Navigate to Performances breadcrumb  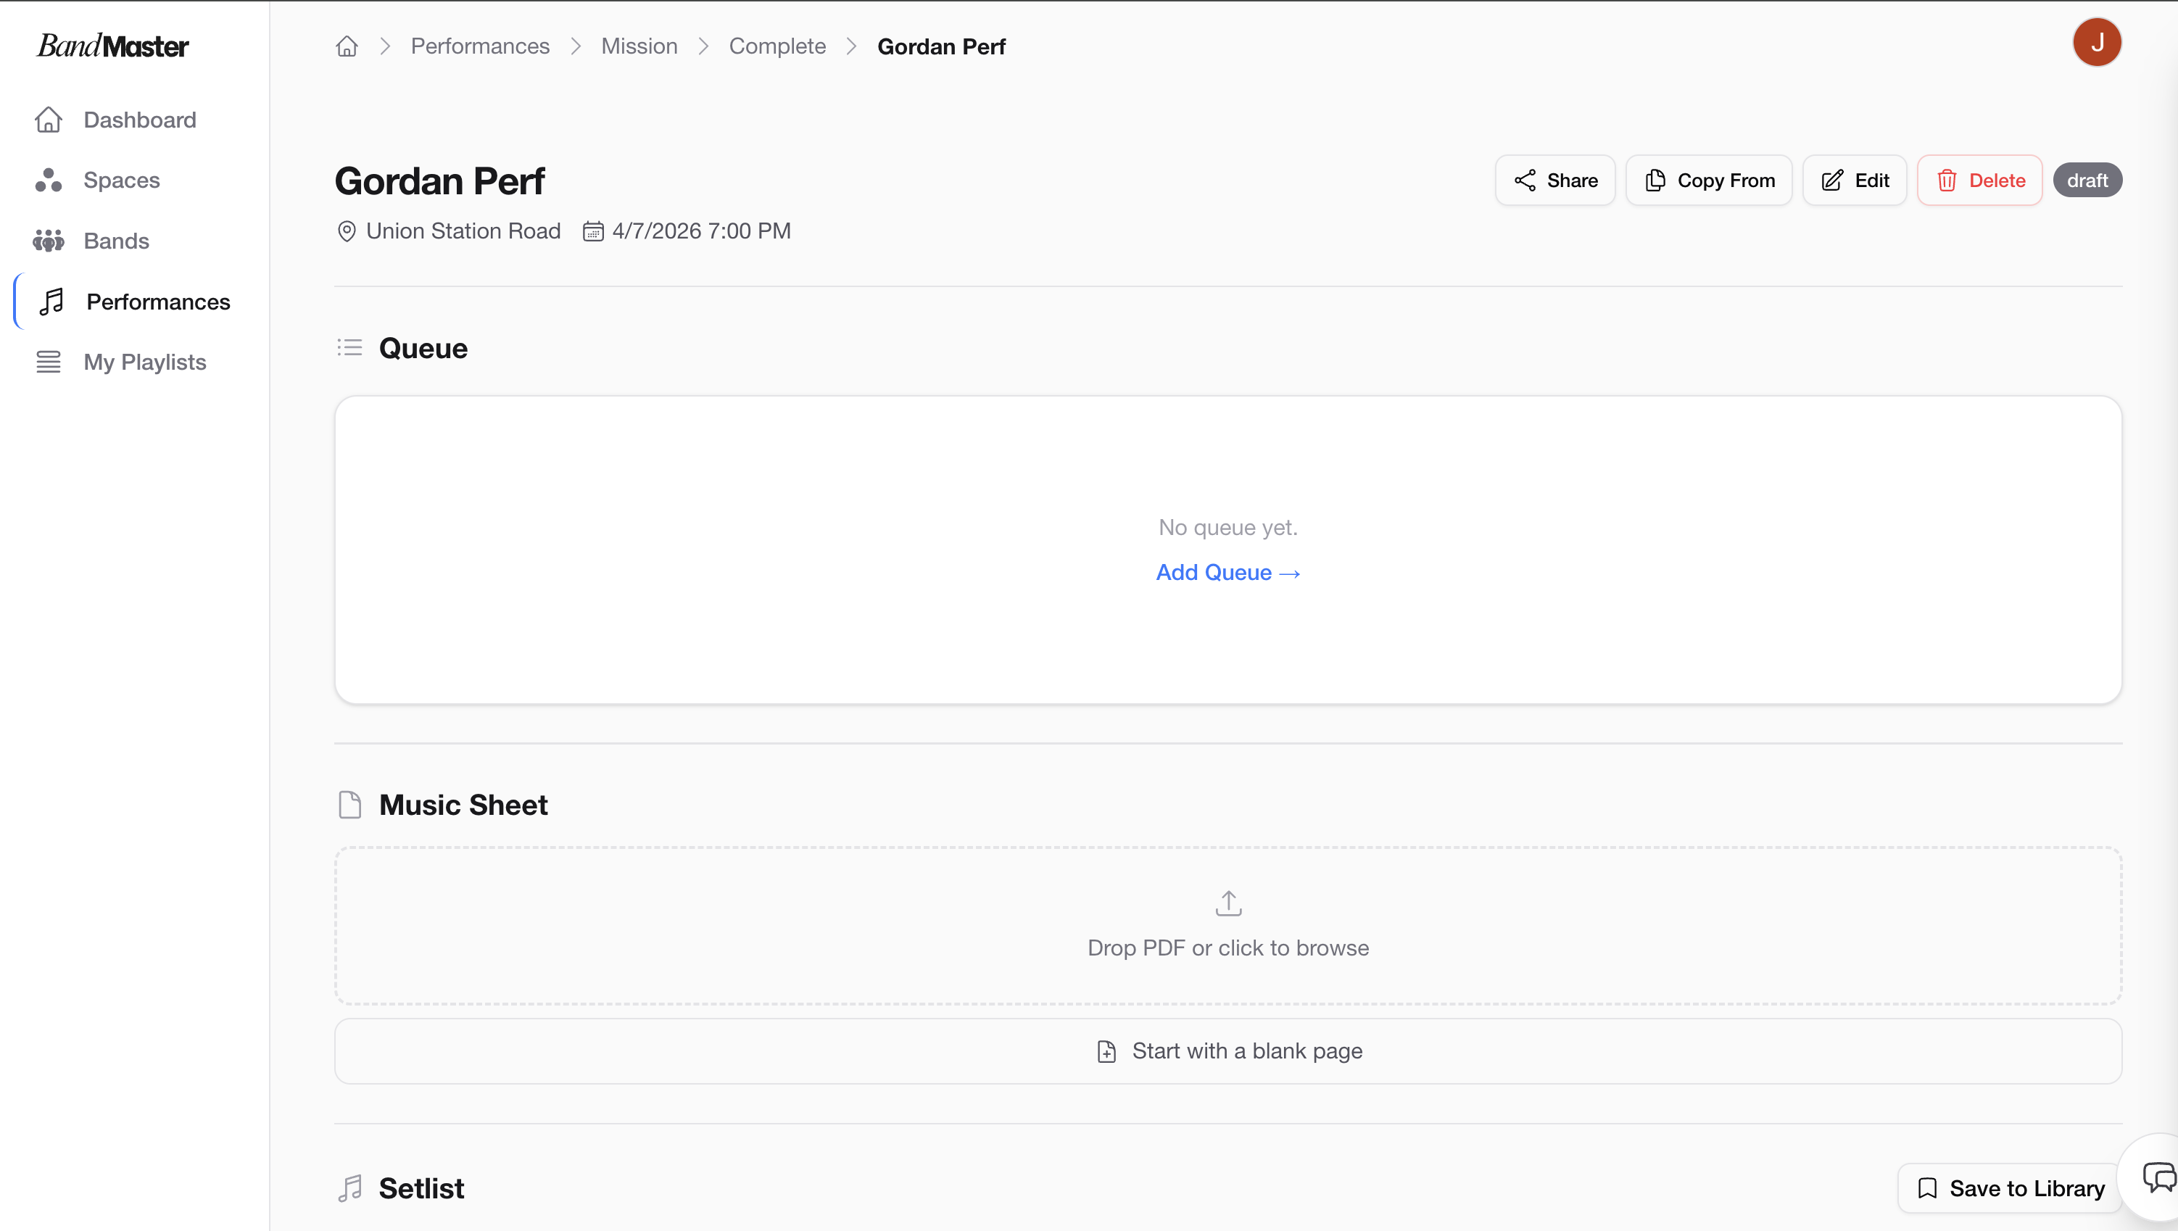pyautogui.click(x=479, y=46)
